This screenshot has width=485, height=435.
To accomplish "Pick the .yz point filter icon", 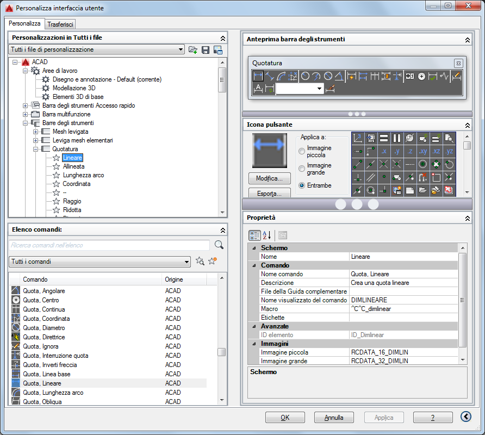I will (449, 151).
